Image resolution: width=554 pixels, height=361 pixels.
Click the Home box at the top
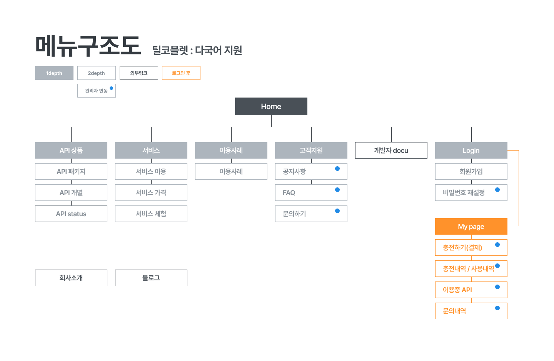[x=271, y=106]
